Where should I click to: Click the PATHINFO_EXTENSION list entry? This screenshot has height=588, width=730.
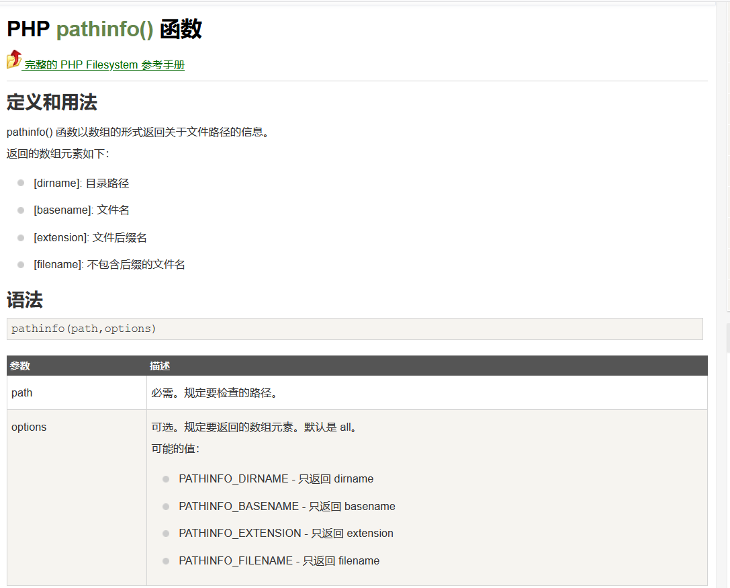point(285,533)
